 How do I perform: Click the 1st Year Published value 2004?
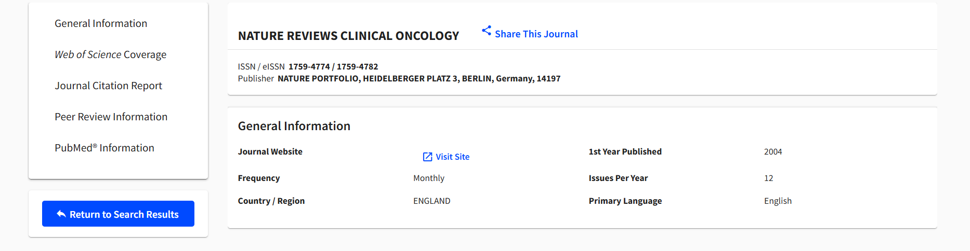click(772, 151)
